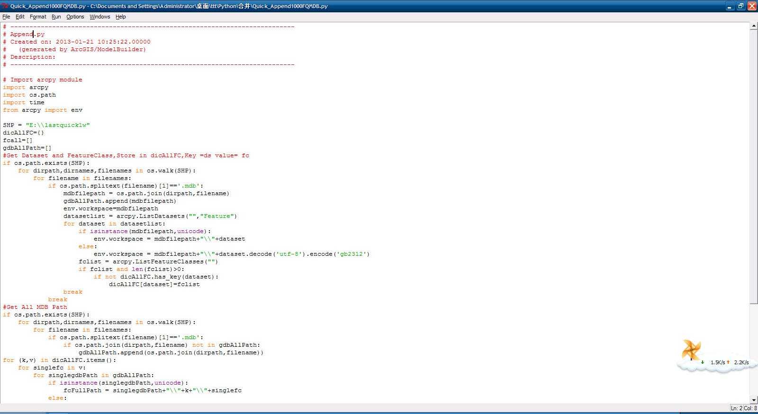Click 'mdbfilepath = os.path.join(dirpath,filename)' line
Viewport: 758px width, 414px height.
coord(146,193)
